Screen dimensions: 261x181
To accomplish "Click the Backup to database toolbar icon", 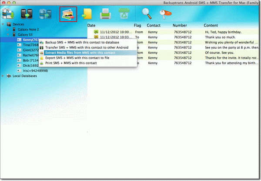I will pos(8,14).
